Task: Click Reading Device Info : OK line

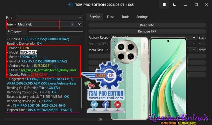Action: (x=24, y=43)
